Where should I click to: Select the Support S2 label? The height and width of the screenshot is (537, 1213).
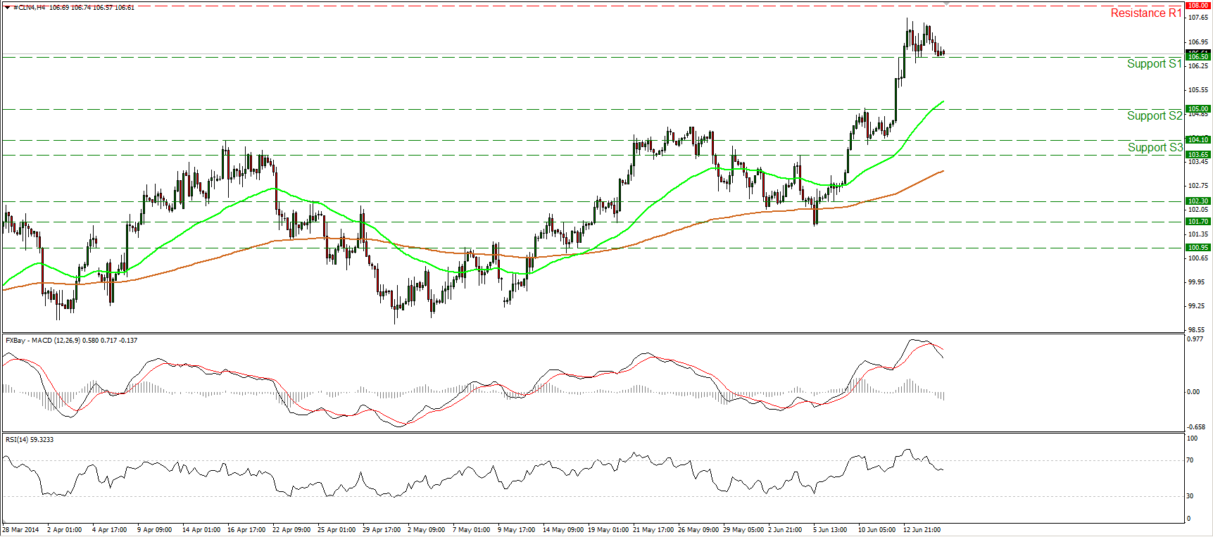pyautogui.click(x=1155, y=115)
